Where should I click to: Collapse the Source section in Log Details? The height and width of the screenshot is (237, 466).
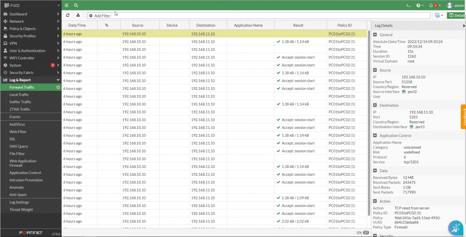375,70
